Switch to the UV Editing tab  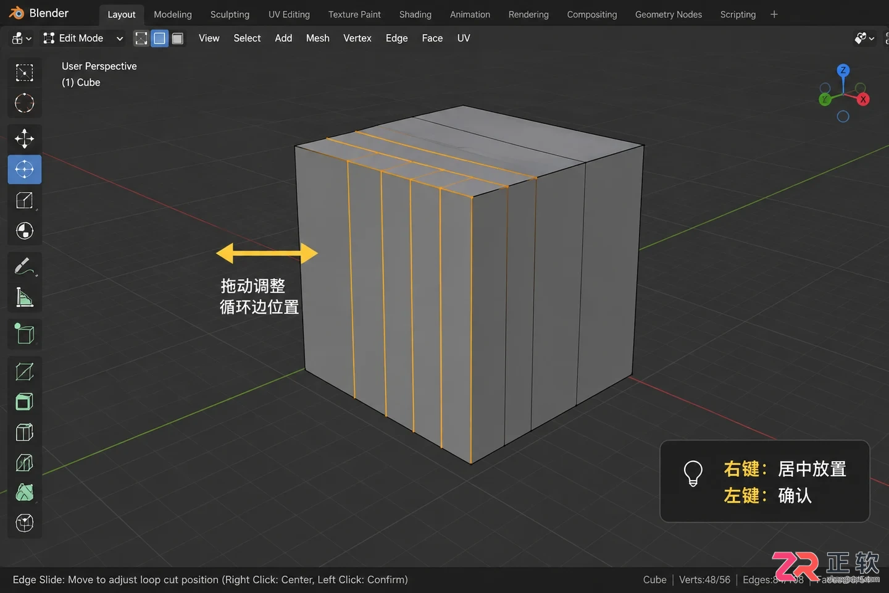(x=289, y=14)
